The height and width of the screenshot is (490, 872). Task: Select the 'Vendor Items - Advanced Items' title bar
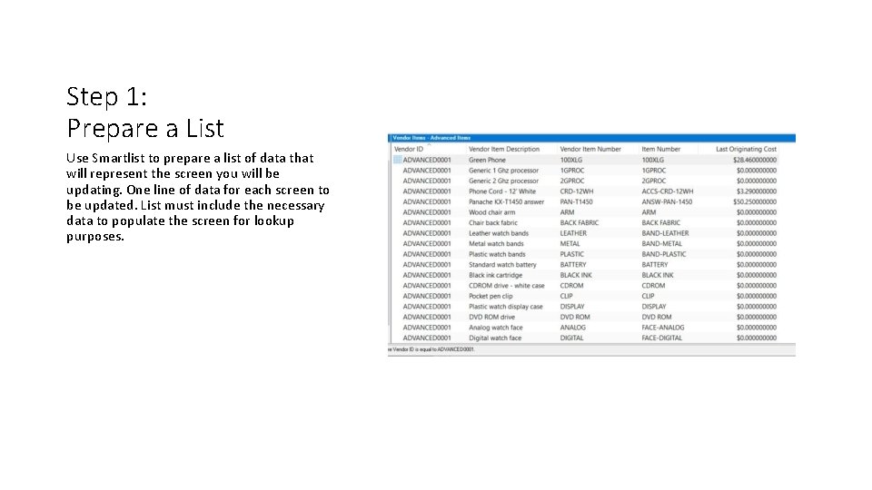tap(591, 138)
